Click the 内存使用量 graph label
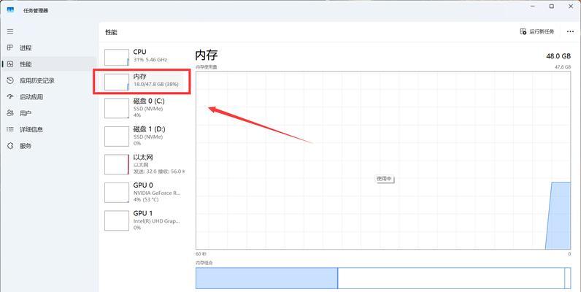 click(207, 67)
